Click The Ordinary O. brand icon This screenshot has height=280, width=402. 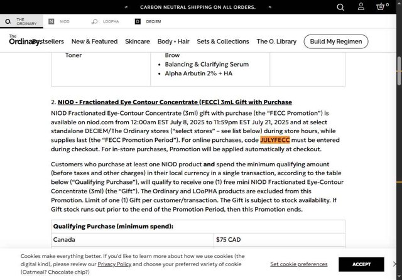click(8, 21)
